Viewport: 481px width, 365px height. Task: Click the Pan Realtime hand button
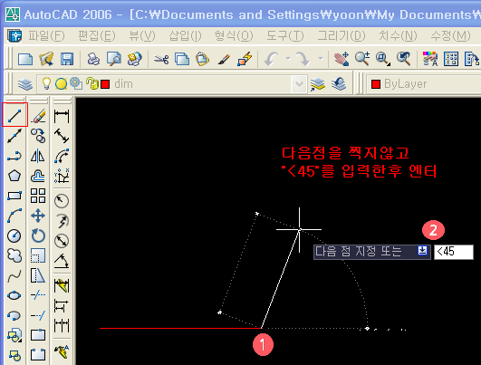[x=342, y=59]
